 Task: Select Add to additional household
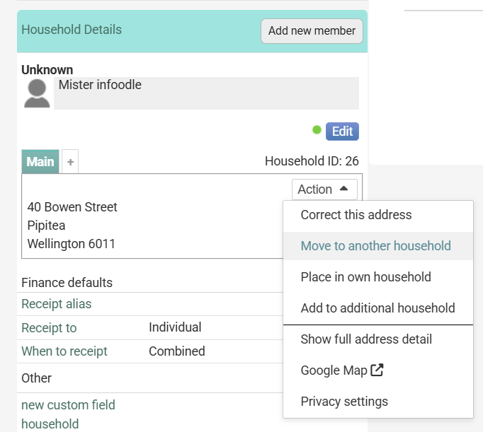378,308
